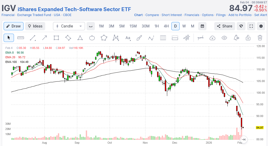The width and height of the screenshot is (268, 146).
Task: Select the D daily timeframe
Action: click(175, 26)
